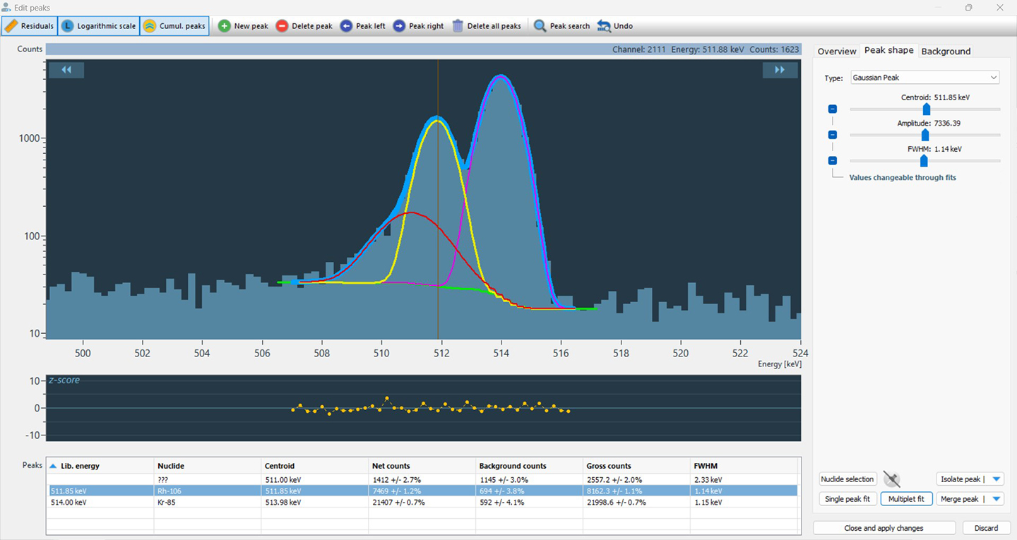
Task: Expand the Isolate peak dropdown arrow
Action: tap(996, 479)
